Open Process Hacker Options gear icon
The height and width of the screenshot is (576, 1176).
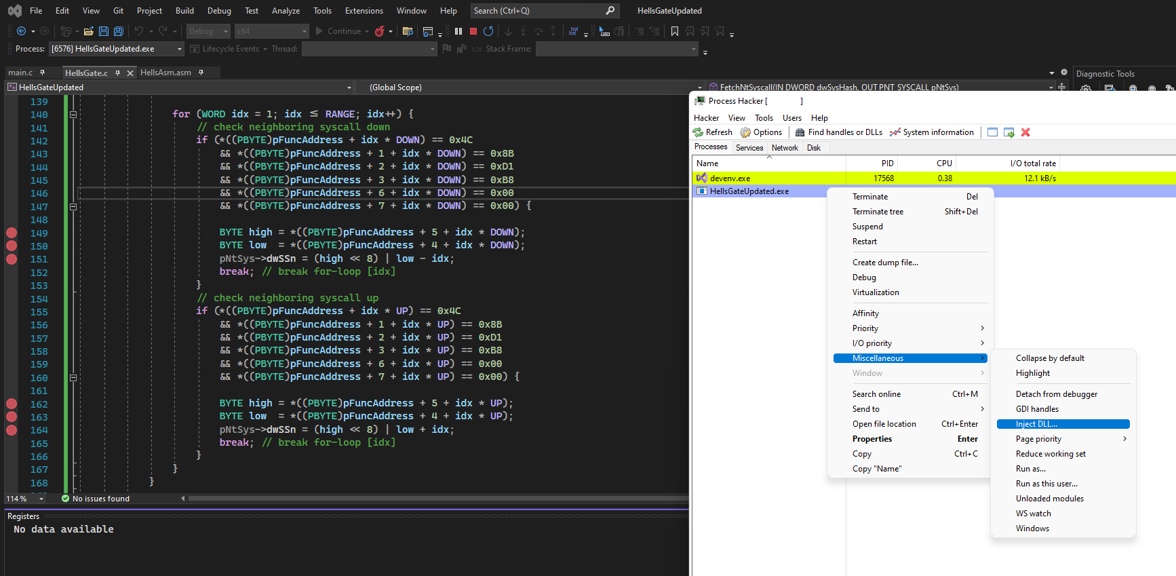pos(745,132)
